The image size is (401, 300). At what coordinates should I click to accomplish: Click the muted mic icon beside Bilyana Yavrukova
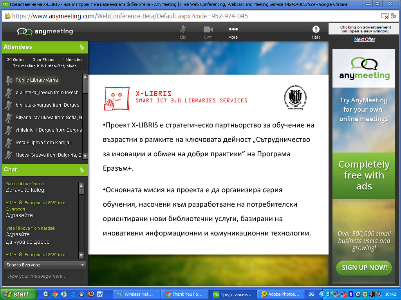pos(9,118)
